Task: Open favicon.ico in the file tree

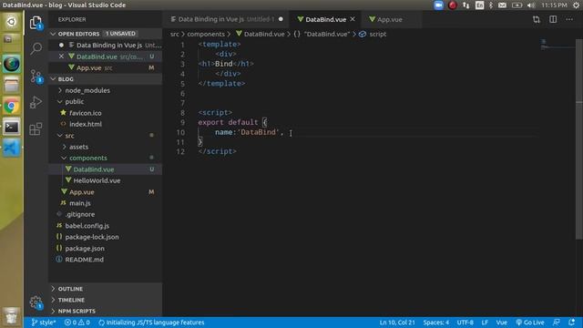Action: (106, 113)
